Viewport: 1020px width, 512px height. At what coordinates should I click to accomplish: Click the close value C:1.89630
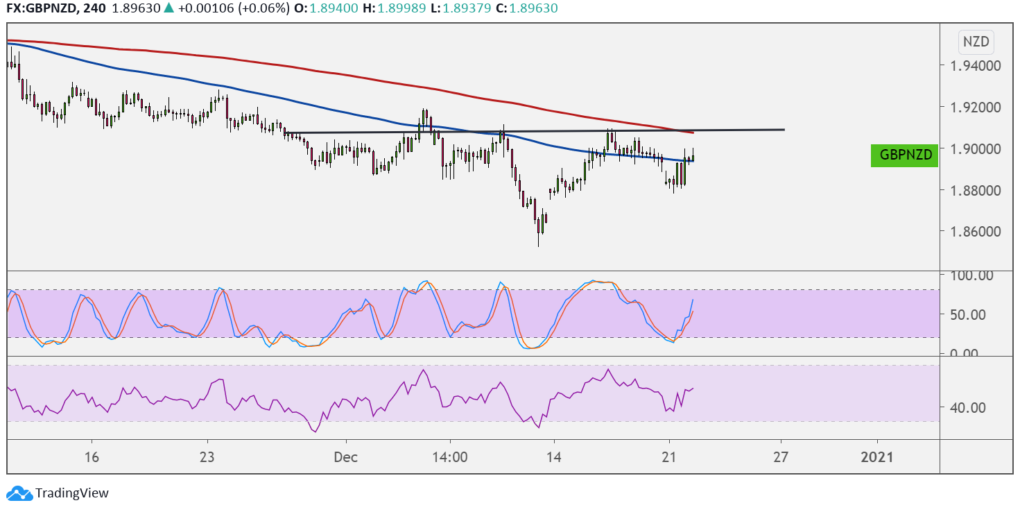[x=527, y=8]
